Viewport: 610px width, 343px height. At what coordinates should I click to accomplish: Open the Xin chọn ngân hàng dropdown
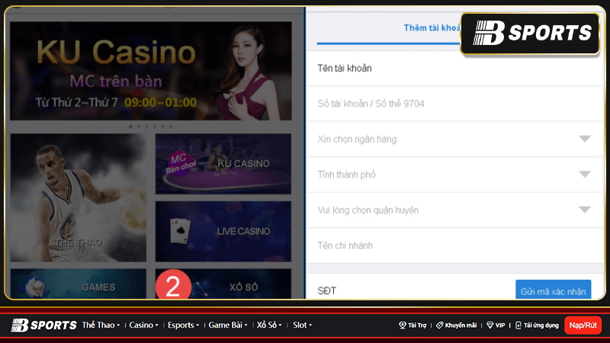454,139
